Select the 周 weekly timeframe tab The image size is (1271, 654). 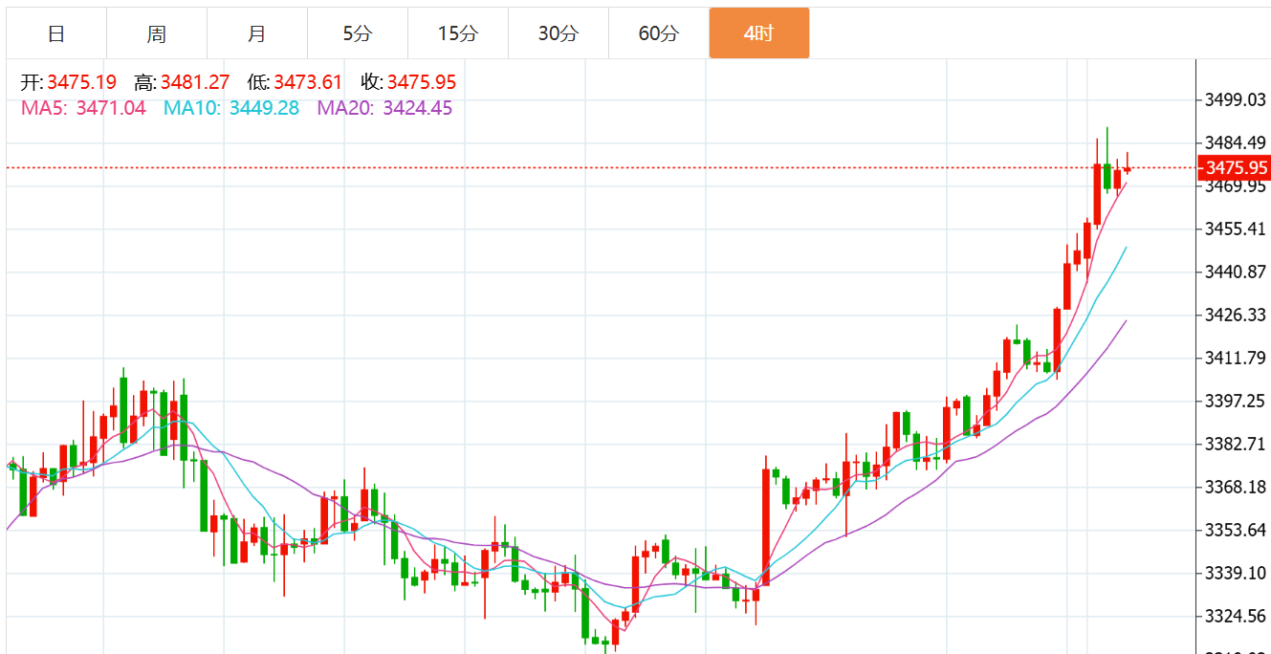157,33
